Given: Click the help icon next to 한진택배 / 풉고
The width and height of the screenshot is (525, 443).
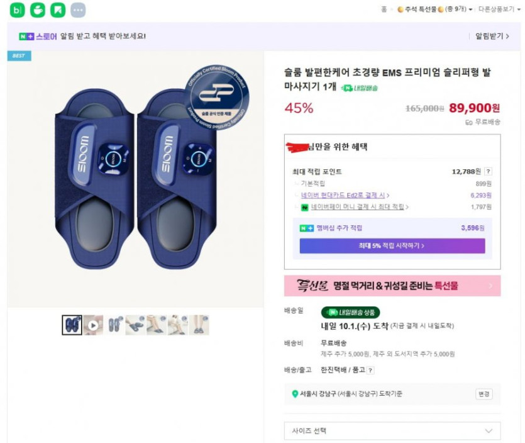Looking at the screenshot, I should (370, 371).
